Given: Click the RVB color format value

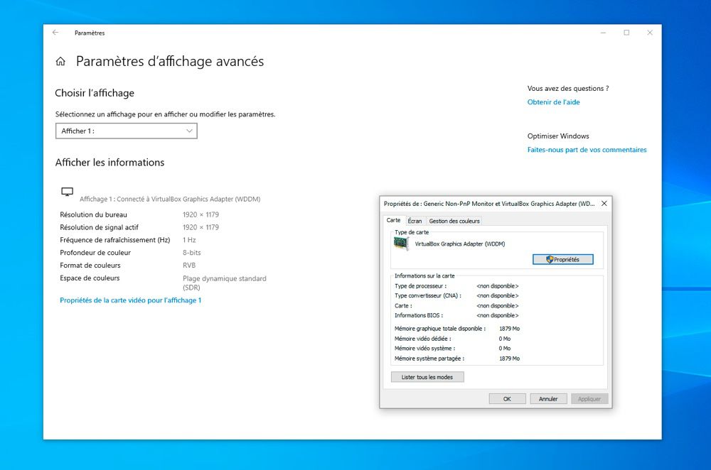Looking at the screenshot, I should 189,266.
